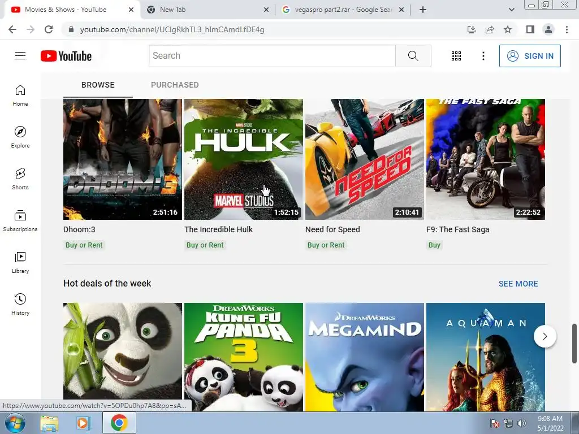Click Buy under F9: The Fast Saga

(x=434, y=245)
